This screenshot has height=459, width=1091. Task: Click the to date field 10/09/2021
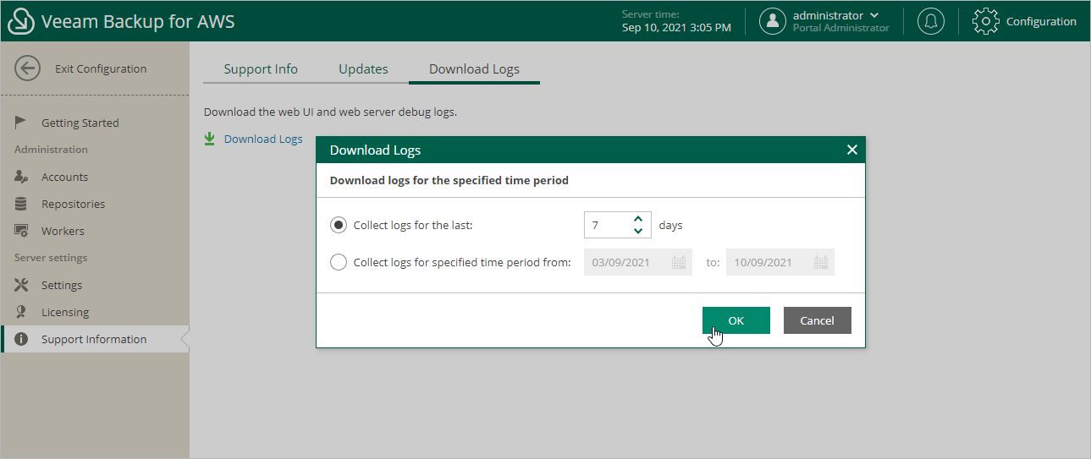pyautogui.click(x=780, y=262)
